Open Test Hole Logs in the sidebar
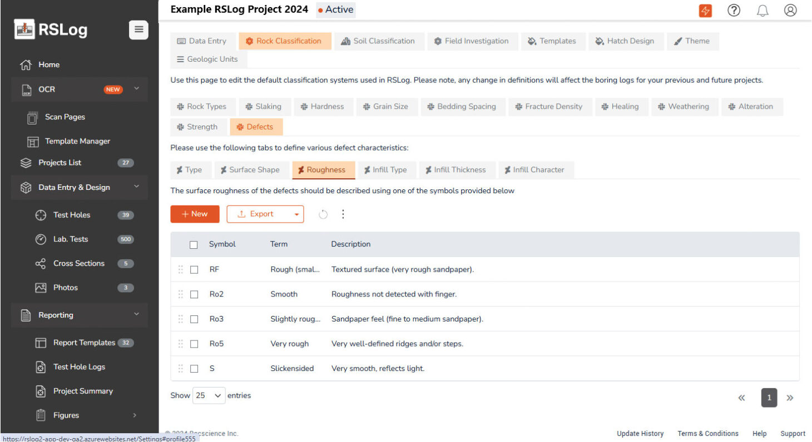 80,367
